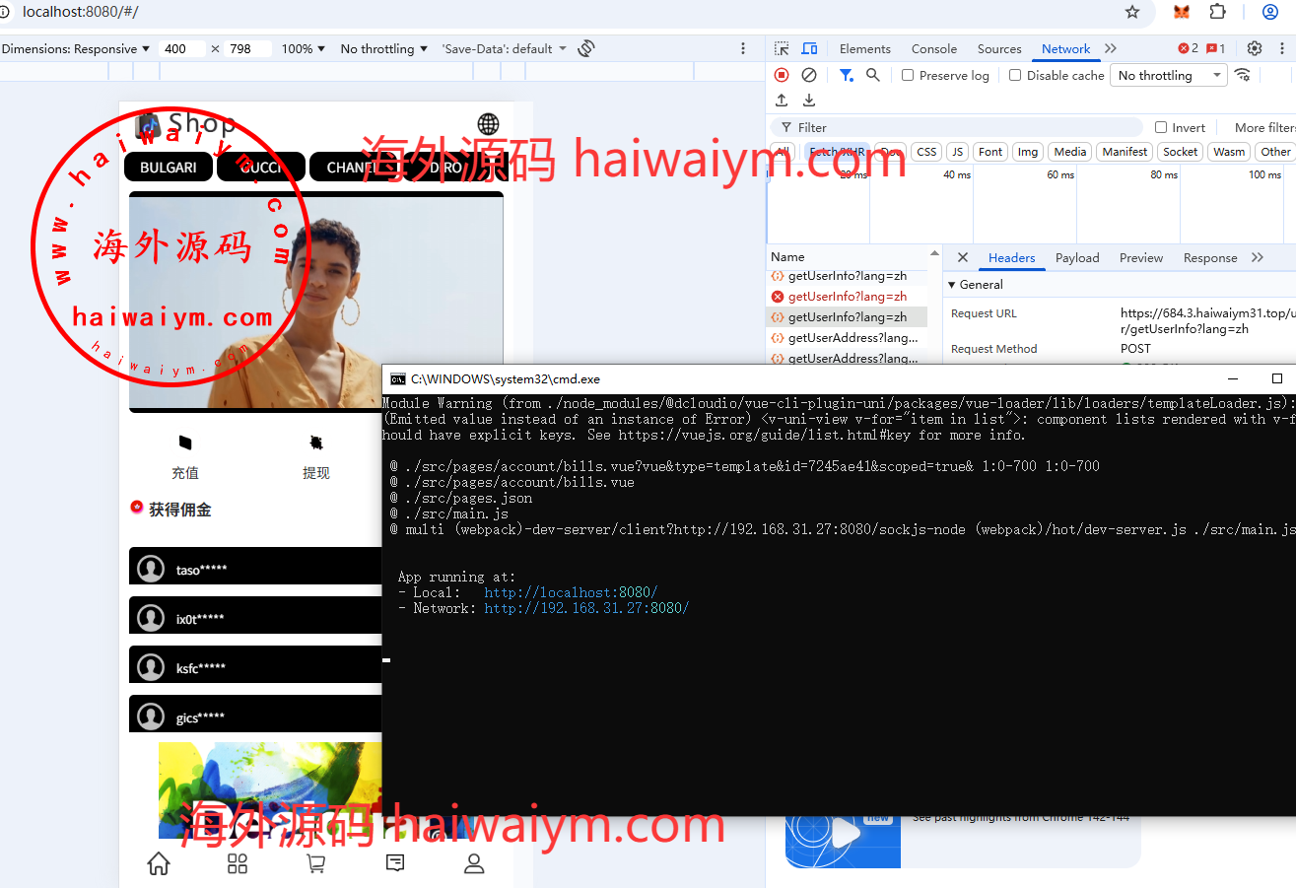
Task: Switch to the Console tab
Action: 933,48
